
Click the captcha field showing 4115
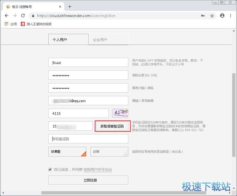click(x=78, y=113)
